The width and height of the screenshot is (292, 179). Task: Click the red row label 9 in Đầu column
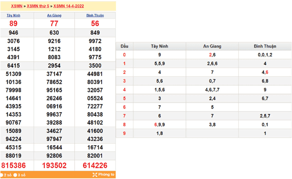pos(124,133)
